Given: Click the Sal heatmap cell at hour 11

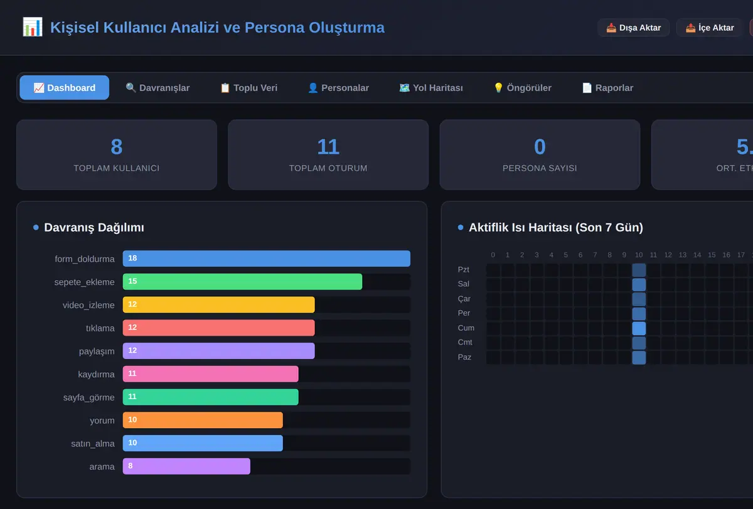Looking at the screenshot, I should [x=653, y=284].
